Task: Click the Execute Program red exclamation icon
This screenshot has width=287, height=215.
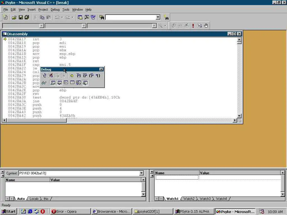Action: coord(193,25)
